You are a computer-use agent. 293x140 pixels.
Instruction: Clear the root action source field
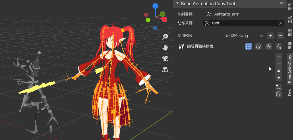pos(280,23)
